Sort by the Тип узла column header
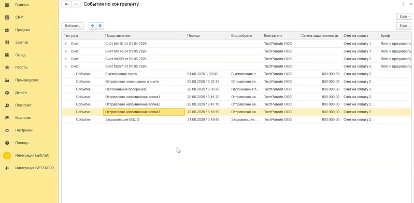This screenshot has width=414, height=203. (x=82, y=35)
